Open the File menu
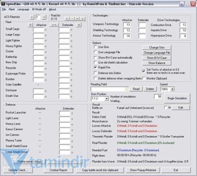The image size is (197, 176). coord(4,10)
